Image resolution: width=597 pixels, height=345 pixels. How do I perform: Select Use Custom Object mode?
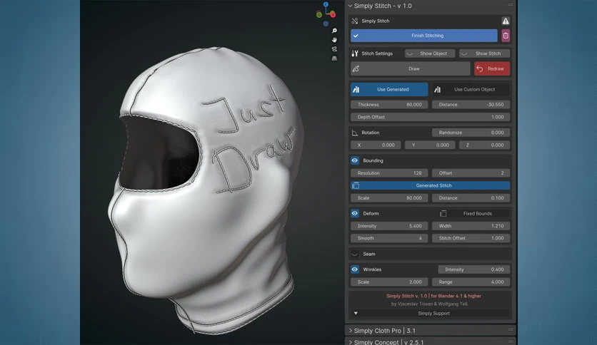coord(471,90)
